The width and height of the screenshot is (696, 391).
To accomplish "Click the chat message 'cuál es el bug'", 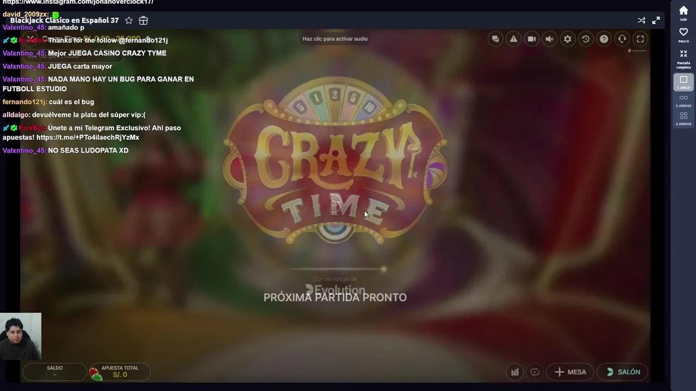I will pos(71,102).
